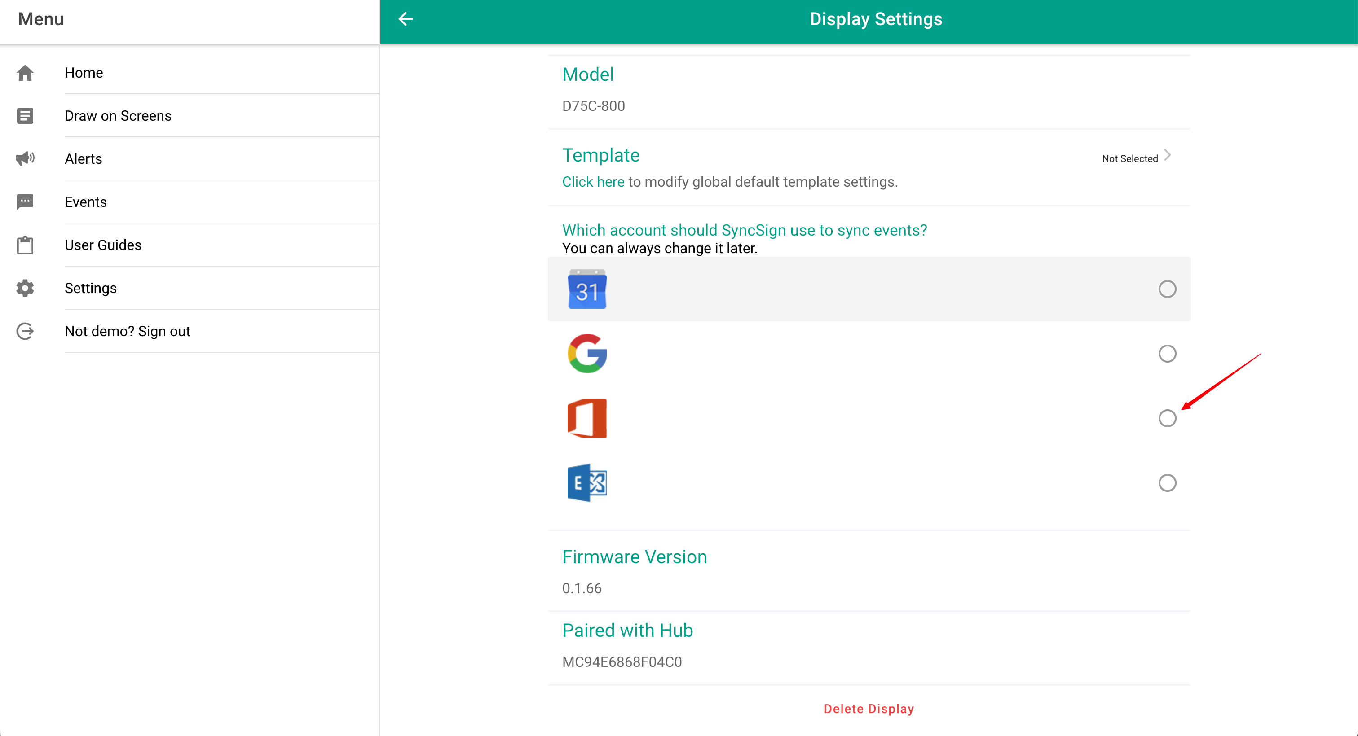Click the hub ID MC94E6868F04C0
Viewport: 1358px width, 736px height.
(x=622, y=662)
